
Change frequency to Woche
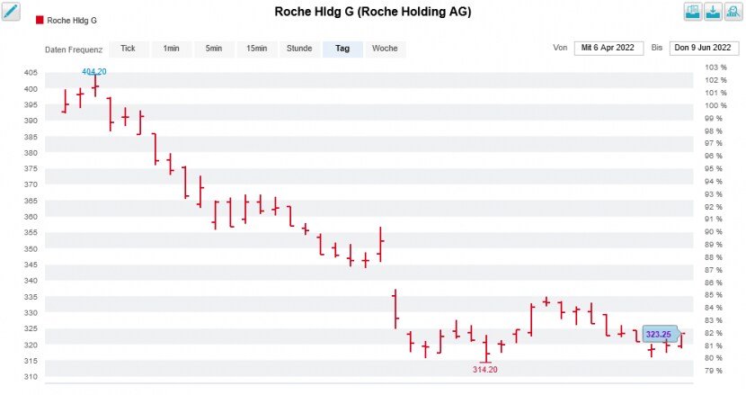(x=385, y=49)
